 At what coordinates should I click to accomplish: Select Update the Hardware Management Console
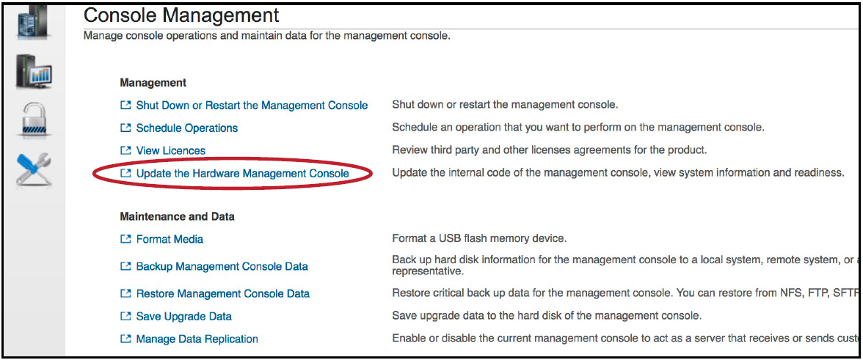242,174
